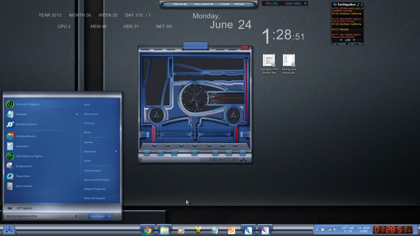Expand the Notepad jump list arrow
Image resolution: width=420 pixels, height=236 pixels.
click(77, 114)
